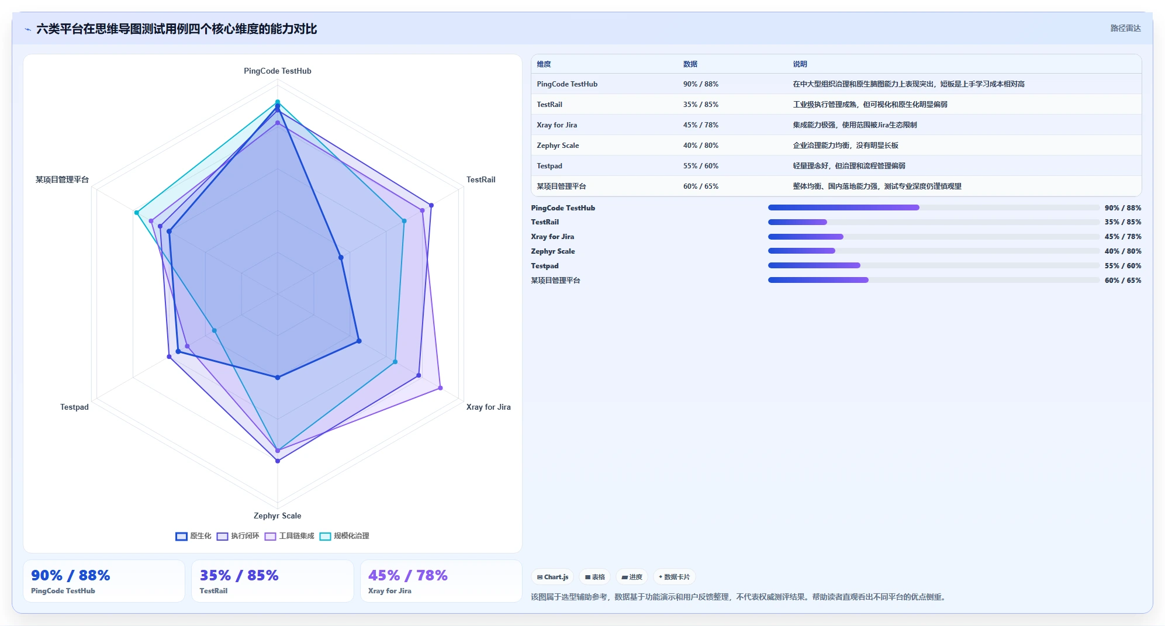
Task: Click the 说明 column header
Action: [800, 64]
